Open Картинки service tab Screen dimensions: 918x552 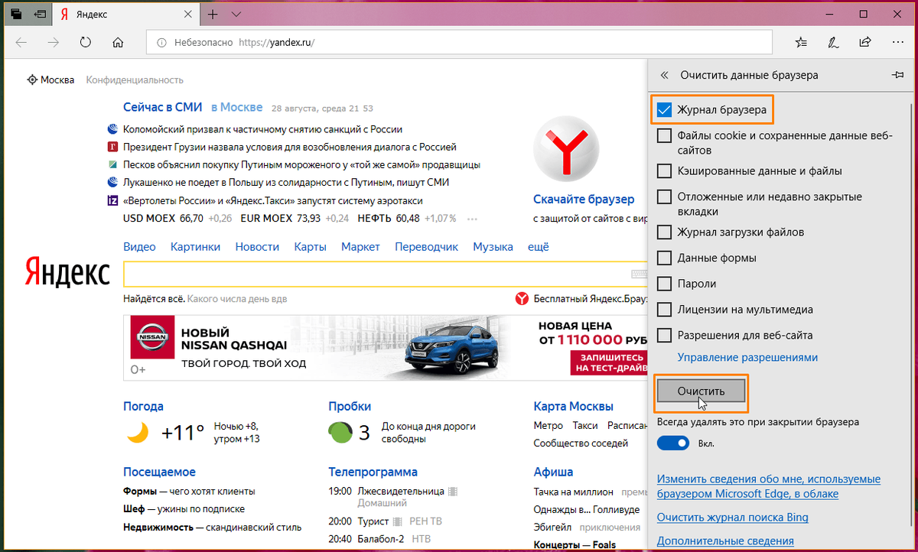click(196, 247)
